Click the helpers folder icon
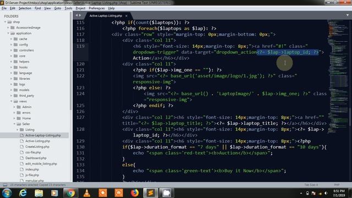The height and width of the screenshot is (198, 352). (15, 62)
